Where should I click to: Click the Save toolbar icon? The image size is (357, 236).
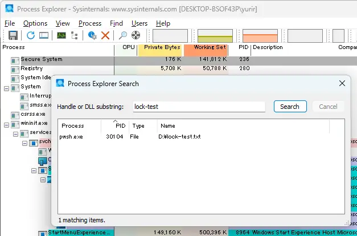coord(13,35)
